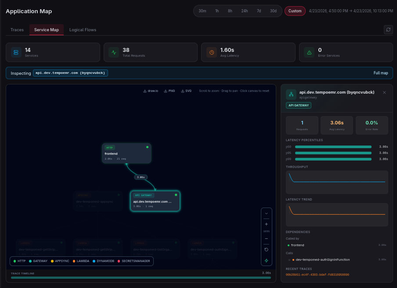Screen dimensions: 397x288
Task: Click the LAMBDA legend entry
Action: (x=81, y=261)
